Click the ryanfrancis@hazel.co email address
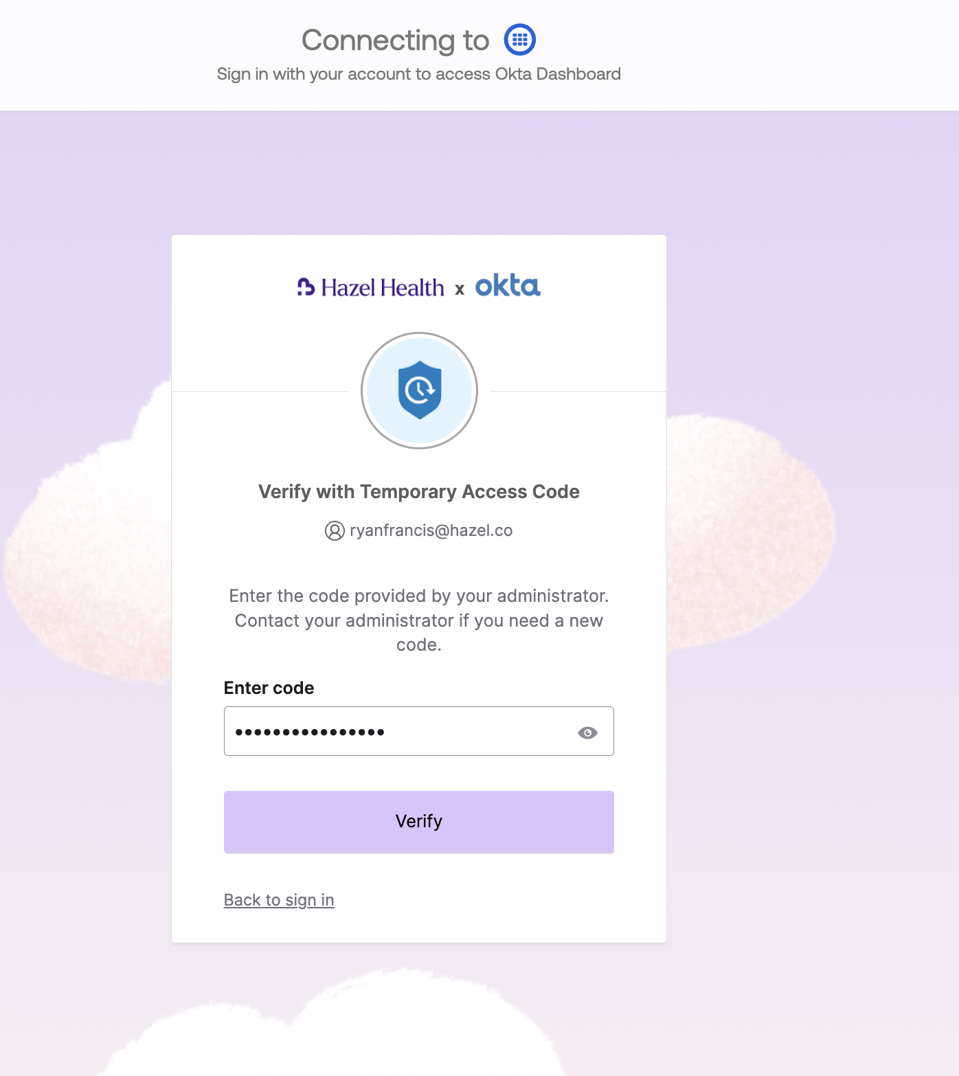Image resolution: width=959 pixels, height=1076 pixels. coord(431,530)
